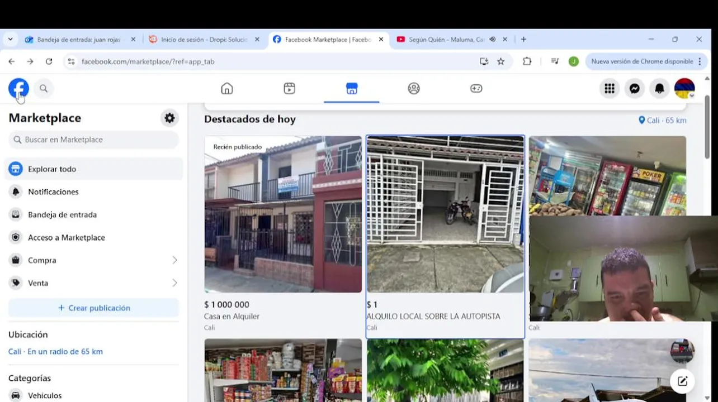718x402 pixels.
Task: Click the Facebook logo icon
Action: 18,88
